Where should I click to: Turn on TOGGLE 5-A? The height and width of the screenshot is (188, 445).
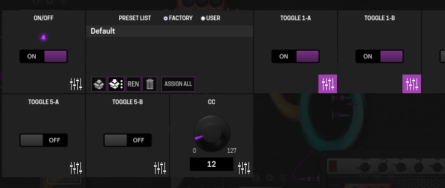(44, 140)
